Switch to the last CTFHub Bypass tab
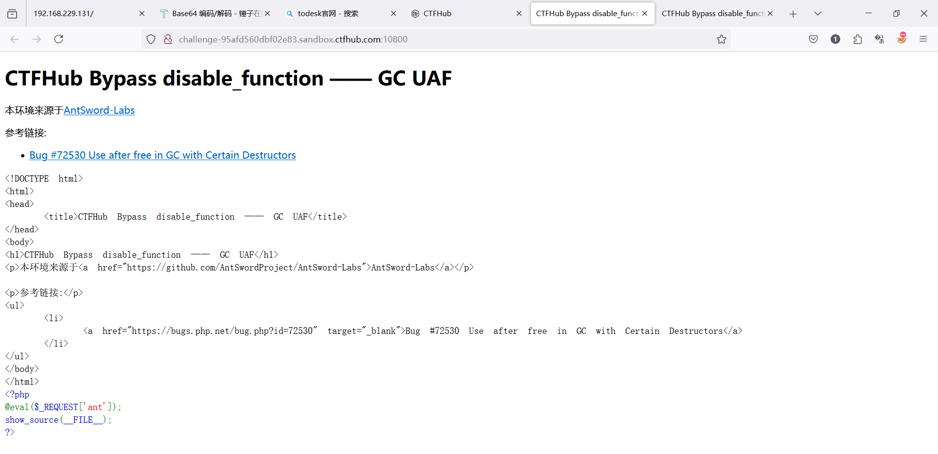This screenshot has height=454, width=938. tap(718, 14)
